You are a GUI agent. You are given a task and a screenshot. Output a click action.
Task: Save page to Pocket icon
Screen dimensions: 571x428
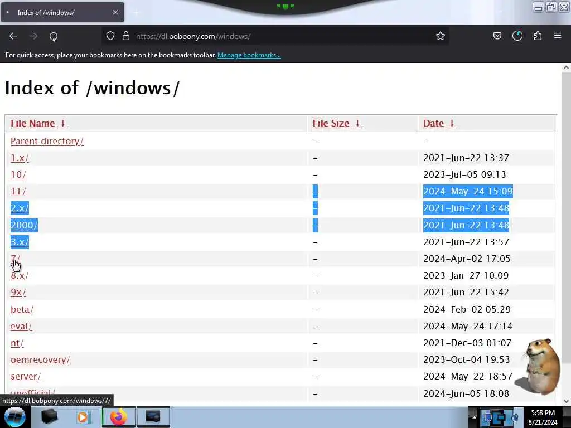497,36
